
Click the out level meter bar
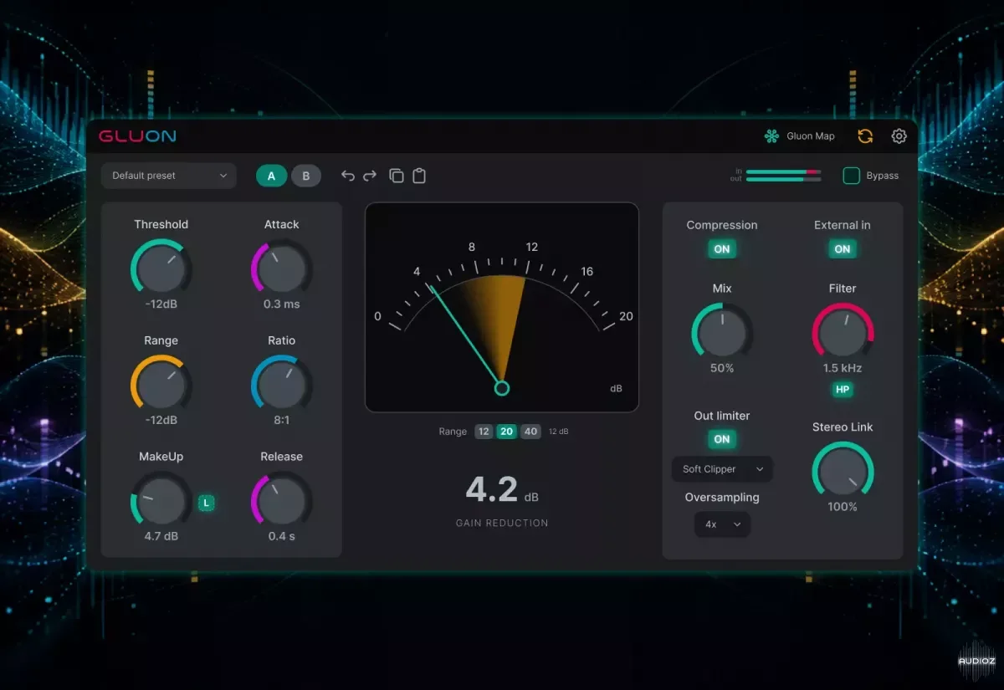[783, 179]
